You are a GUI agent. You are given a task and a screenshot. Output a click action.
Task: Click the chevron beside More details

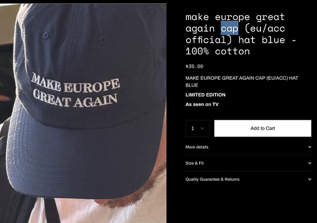(x=310, y=147)
